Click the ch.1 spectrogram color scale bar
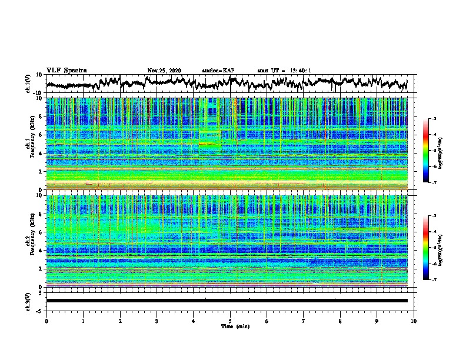 pos(425,151)
